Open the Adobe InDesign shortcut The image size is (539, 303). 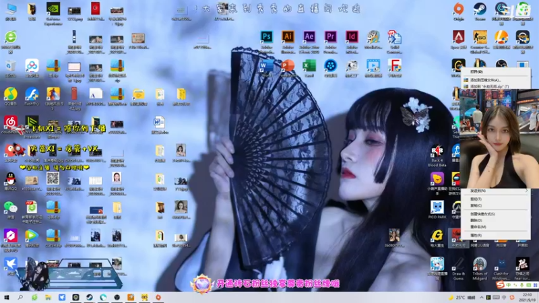point(352,37)
